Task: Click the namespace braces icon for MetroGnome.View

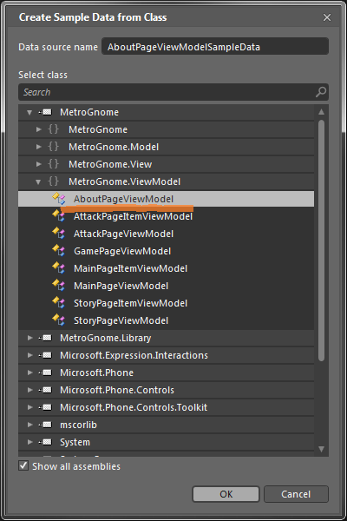Action: [x=53, y=163]
